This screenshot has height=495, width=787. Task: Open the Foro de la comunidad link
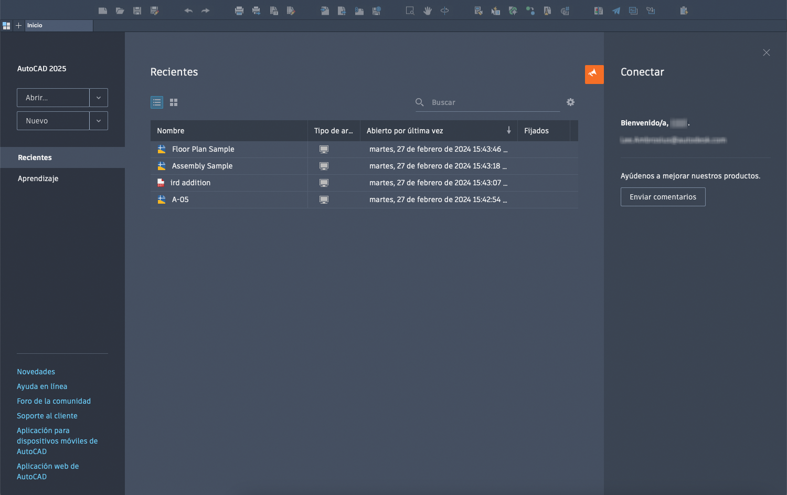point(54,401)
